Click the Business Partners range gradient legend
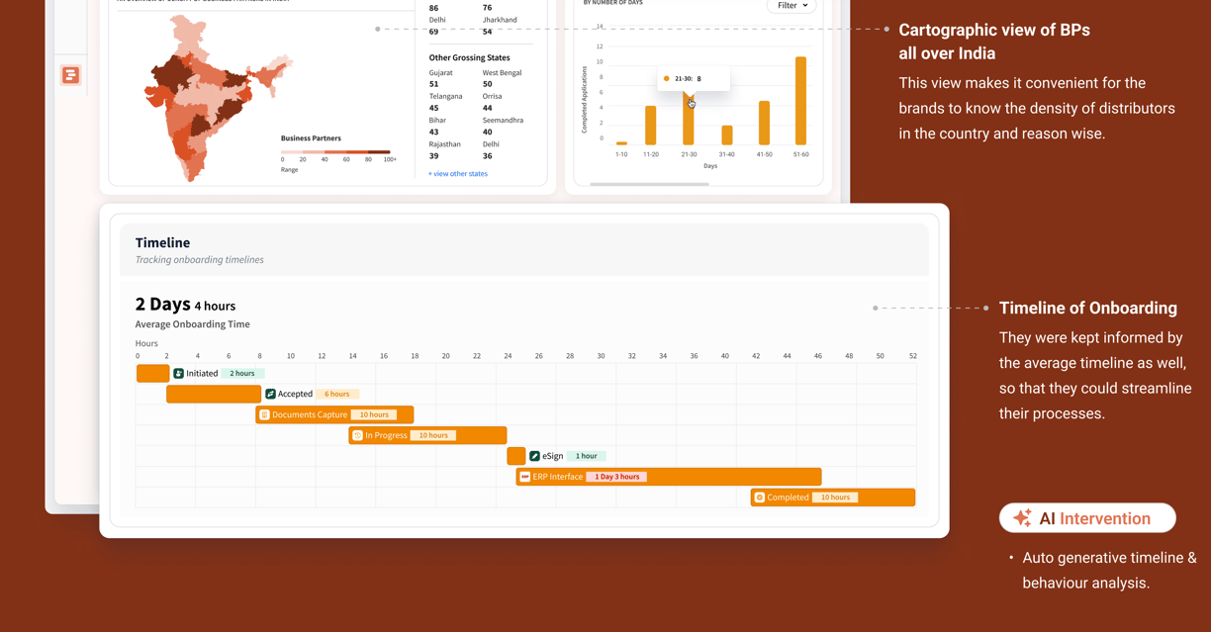This screenshot has height=632, width=1211. coord(335,152)
